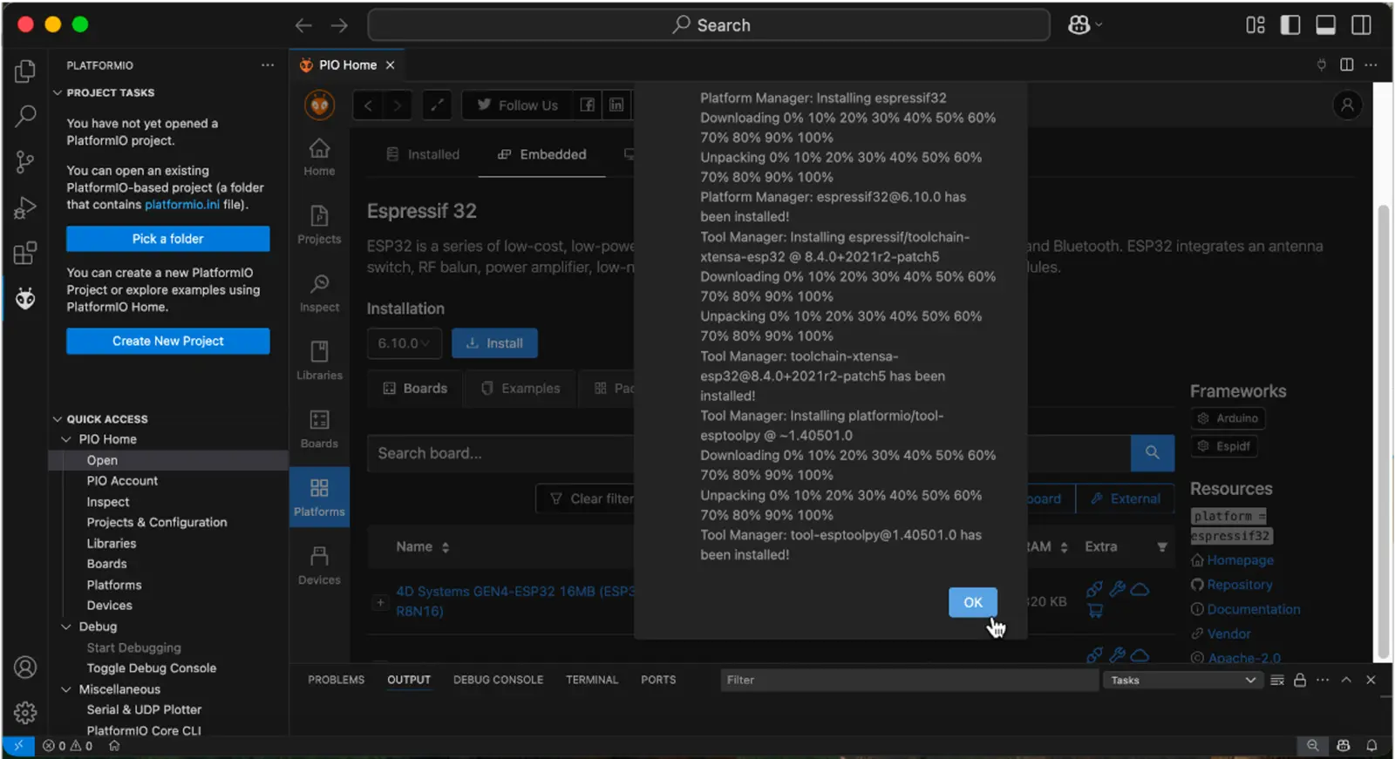Click the notifications bell in status bar
The image size is (1395, 759).
click(x=1371, y=746)
